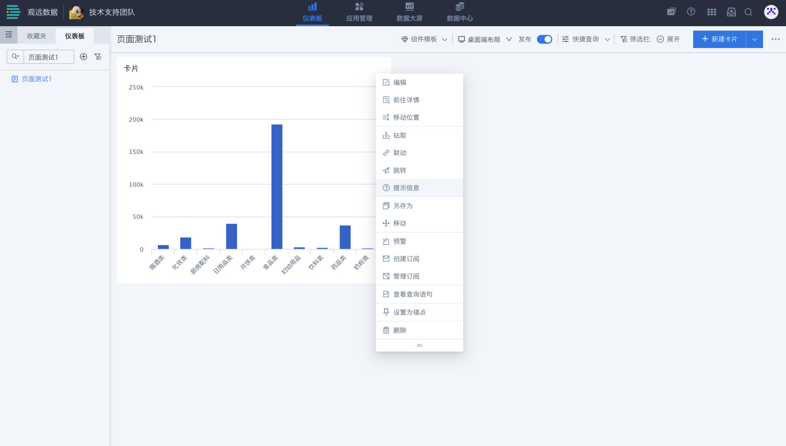Select 编辑 in the card menu

[400, 83]
